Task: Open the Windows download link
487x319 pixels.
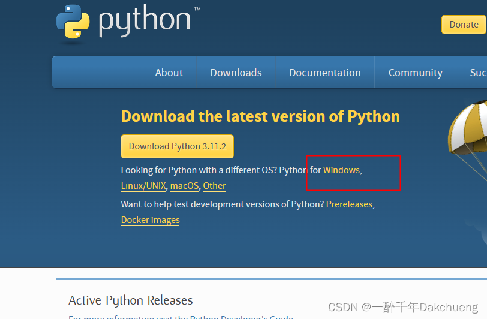Action: (x=341, y=170)
